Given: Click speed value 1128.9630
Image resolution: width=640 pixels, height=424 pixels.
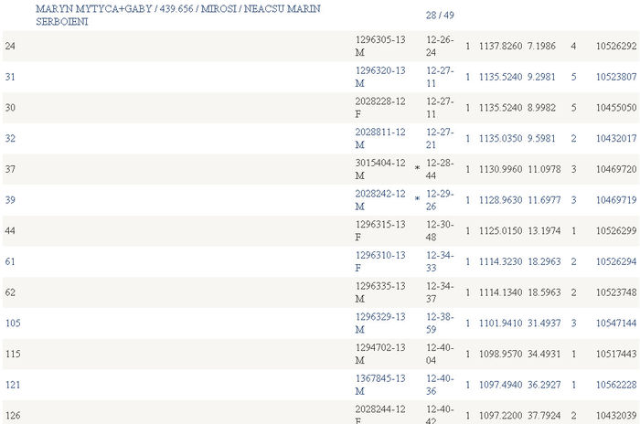Looking at the screenshot, I should (500, 200).
